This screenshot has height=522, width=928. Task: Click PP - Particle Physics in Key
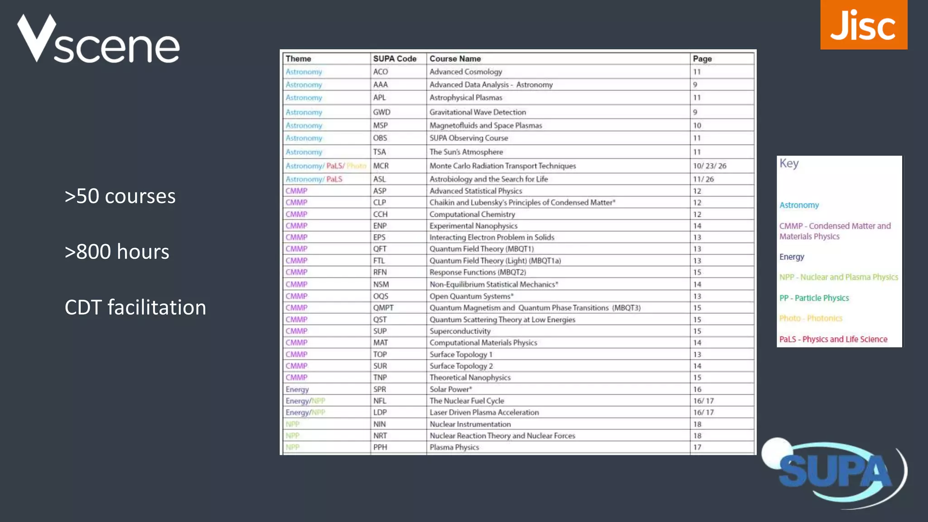814,298
